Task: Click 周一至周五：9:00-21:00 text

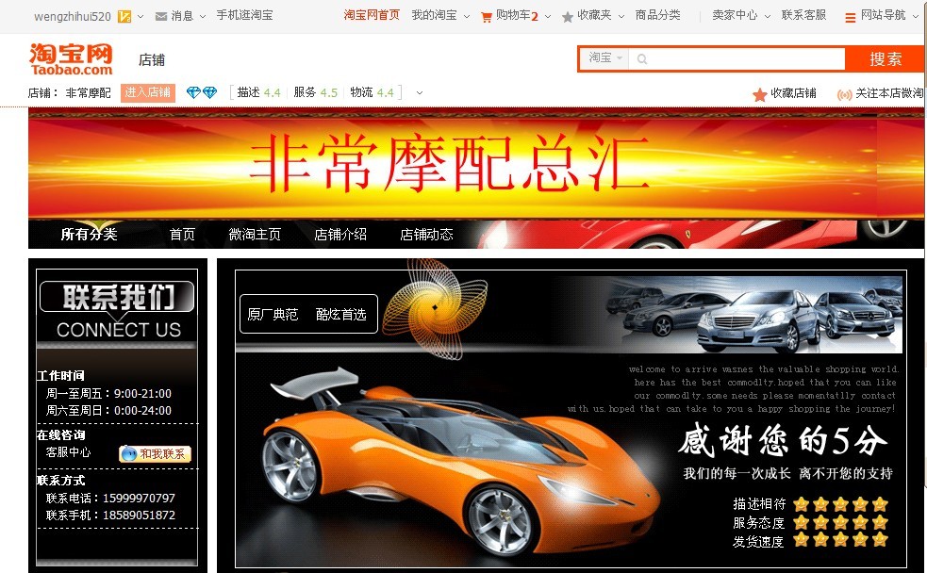Action: pos(108,393)
